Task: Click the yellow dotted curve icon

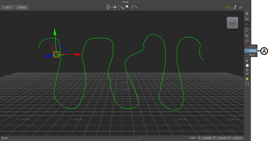Action: [x=228, y=7]
